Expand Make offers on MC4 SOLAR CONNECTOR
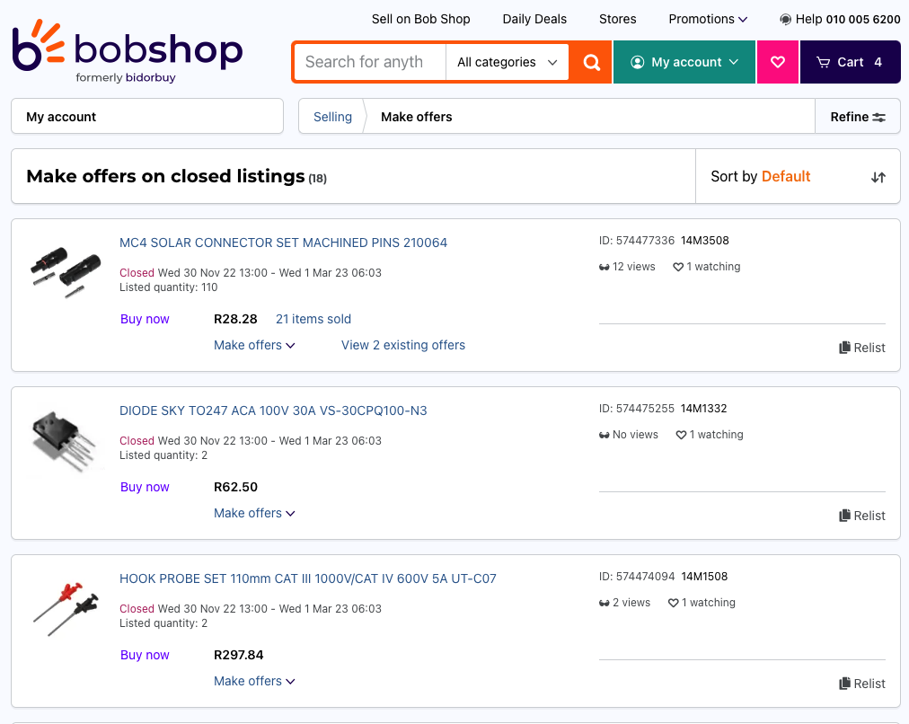 [254, 346]
